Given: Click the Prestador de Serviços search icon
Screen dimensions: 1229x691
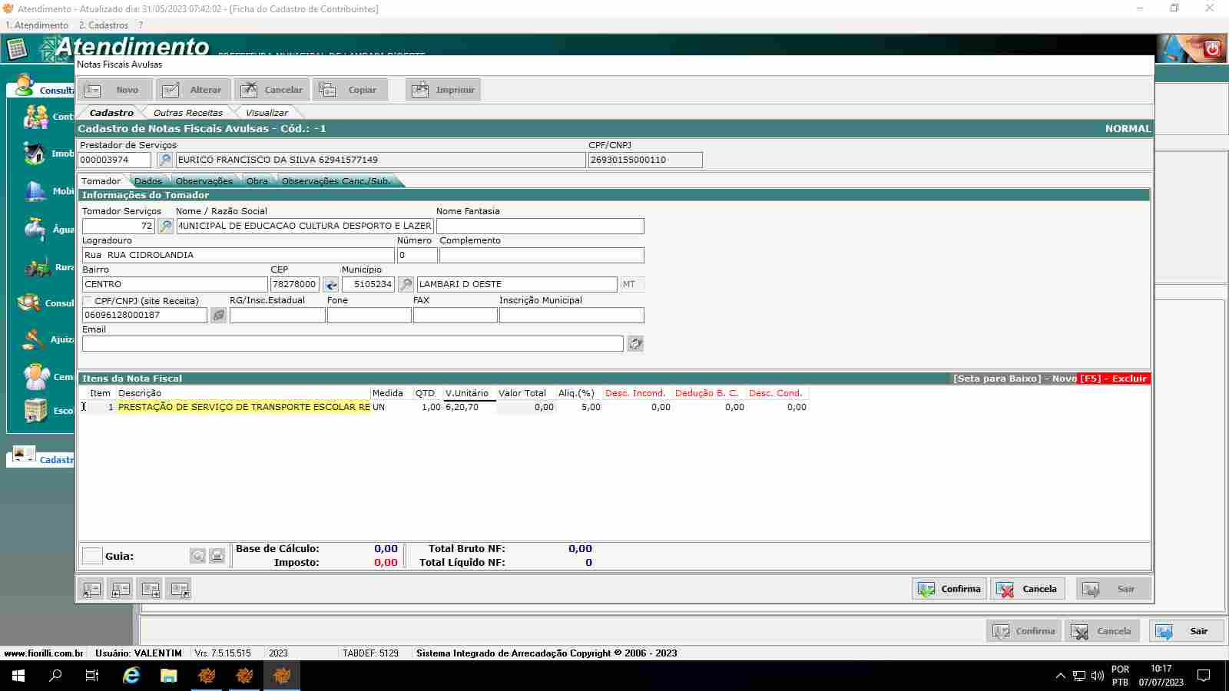Looking at the screenshot, I should coord(164,160).
